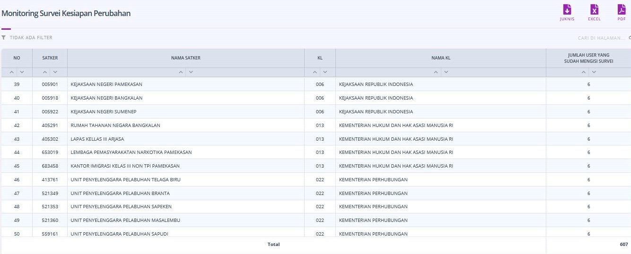Sort NO column descending
Screen dimensions: 631x254
click(22, 72)
